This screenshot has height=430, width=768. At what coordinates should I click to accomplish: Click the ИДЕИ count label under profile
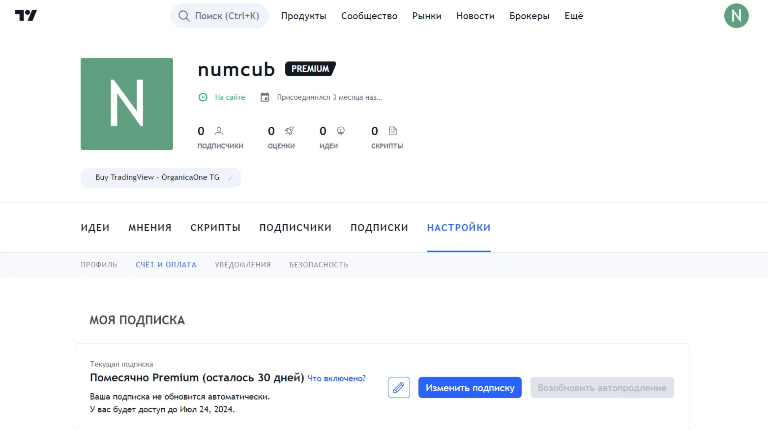(328, 146)
